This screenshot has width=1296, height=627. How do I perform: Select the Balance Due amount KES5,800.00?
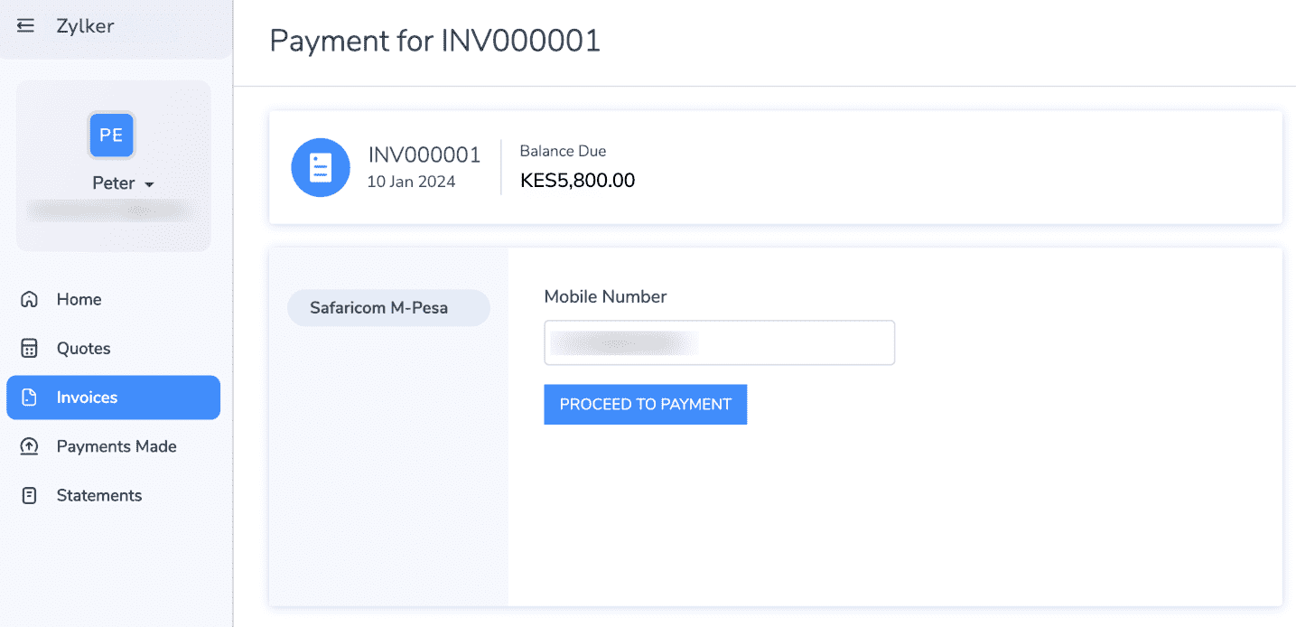(576, 180)
